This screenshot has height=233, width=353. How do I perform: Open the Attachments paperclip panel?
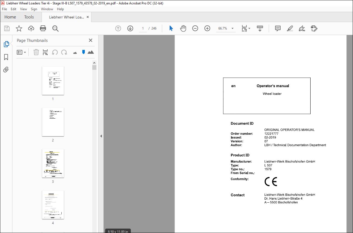6,69
